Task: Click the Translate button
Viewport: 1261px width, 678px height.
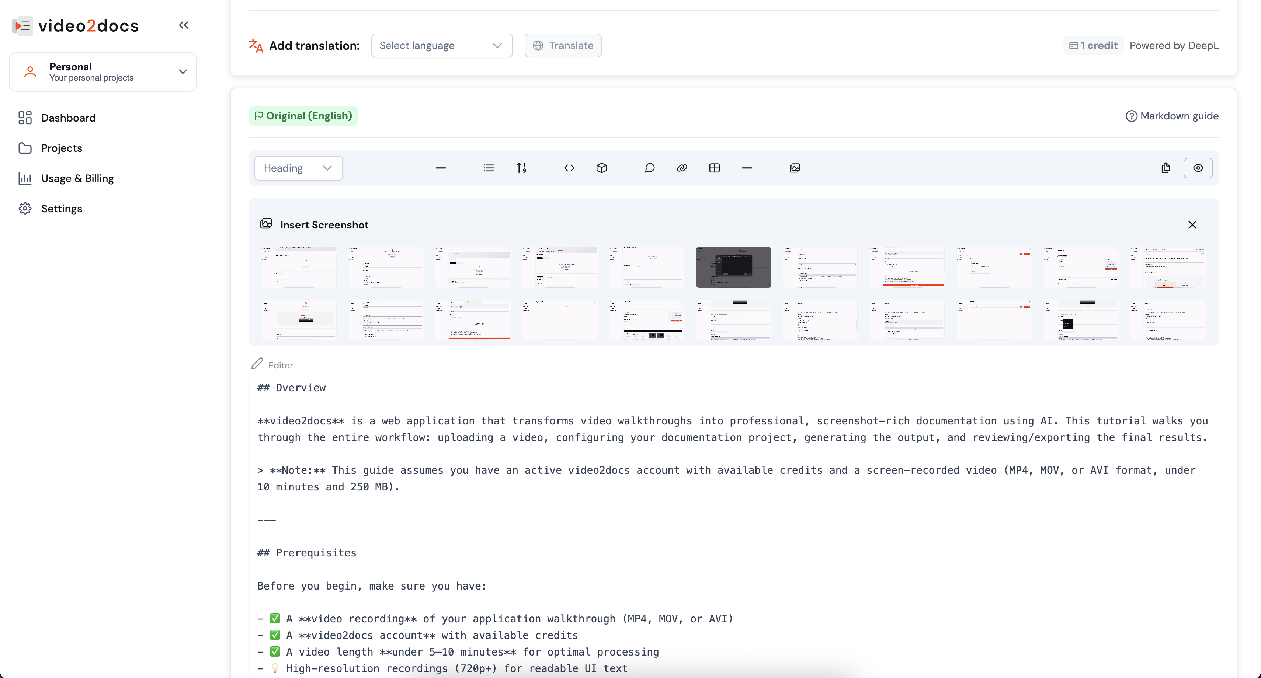Action: (x=563, y=45)
